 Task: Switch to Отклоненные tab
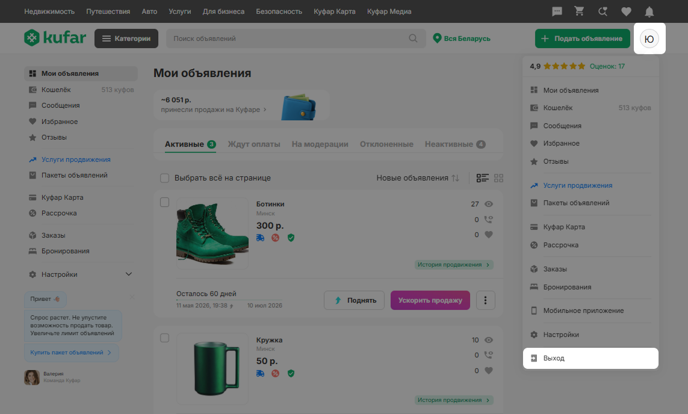pos(386,144)
